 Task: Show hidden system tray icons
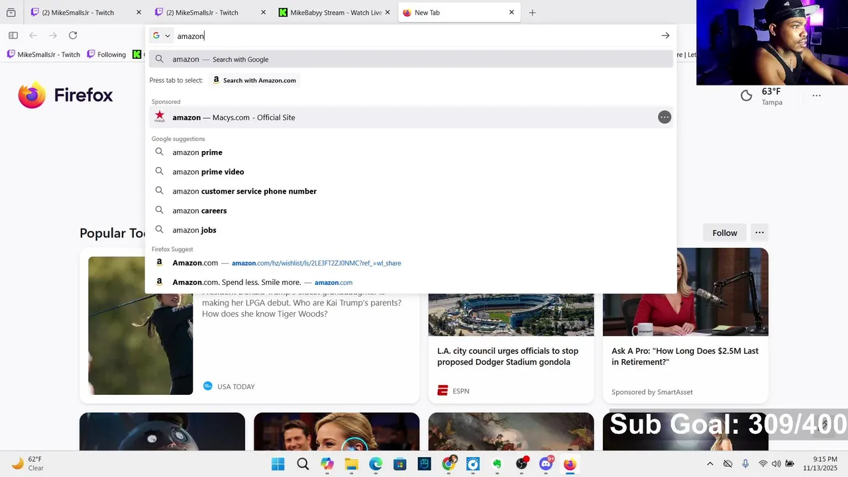(x=710, y=464)
